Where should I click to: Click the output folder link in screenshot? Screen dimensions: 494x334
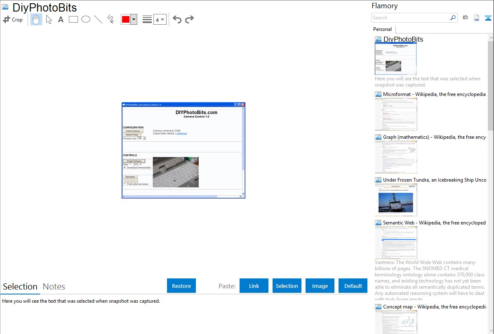click(181, 133)
